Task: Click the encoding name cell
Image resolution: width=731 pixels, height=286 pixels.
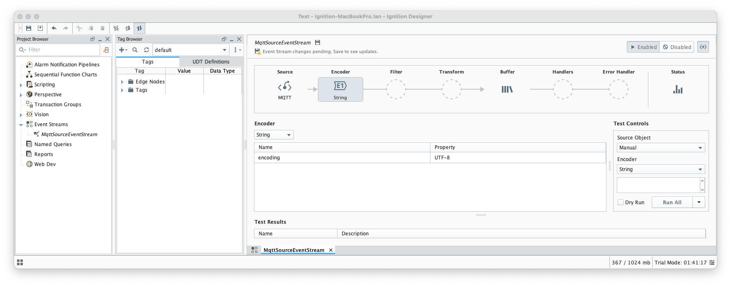Action: (x=342, y=158)
